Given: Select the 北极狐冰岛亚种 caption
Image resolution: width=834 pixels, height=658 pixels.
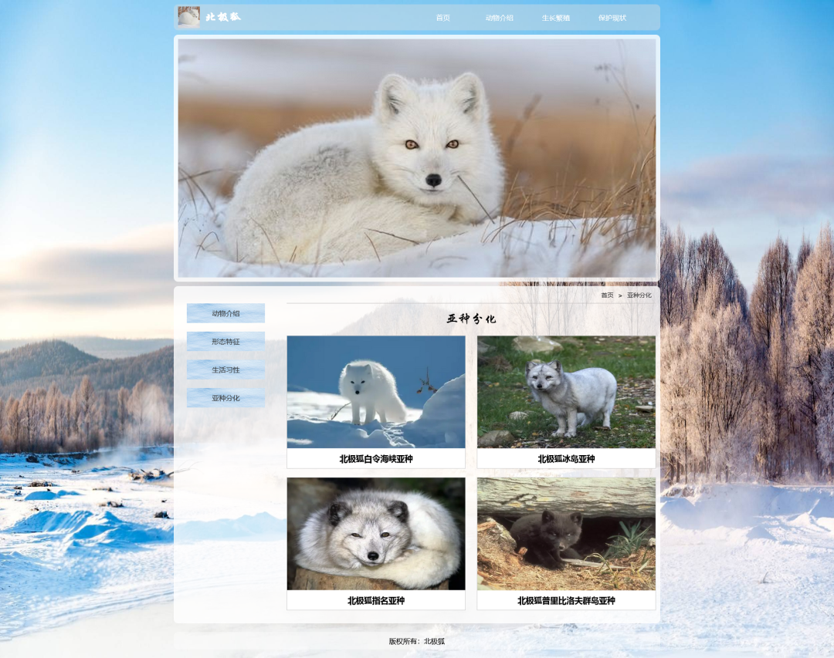Looking at the screenshot, I should click(566, 459).
